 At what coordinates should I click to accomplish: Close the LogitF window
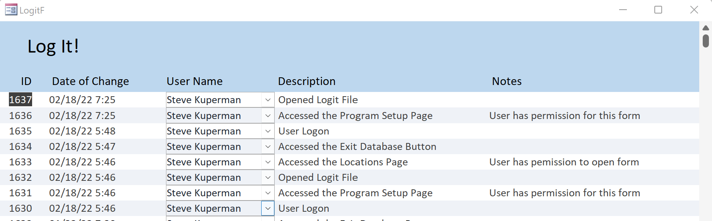coord(694,10)
